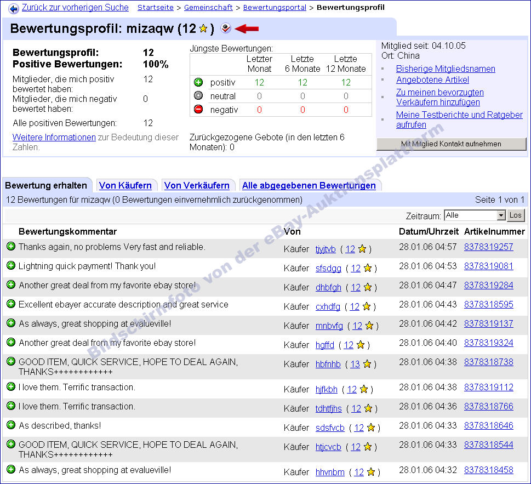
Task: Open item number 8378319112
Action: point(489,387)
